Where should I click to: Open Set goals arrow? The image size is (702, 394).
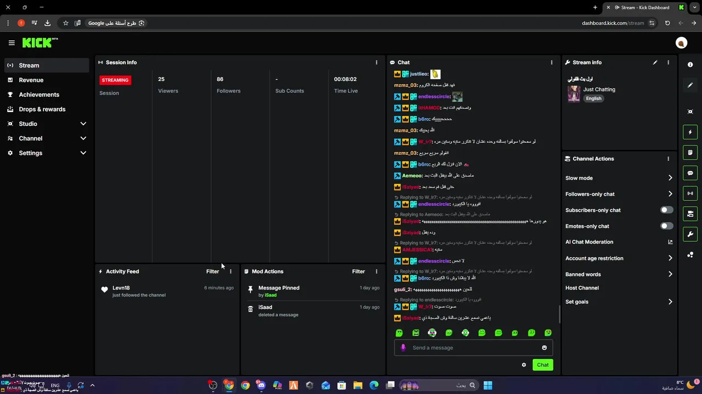[x=670, y=302]
